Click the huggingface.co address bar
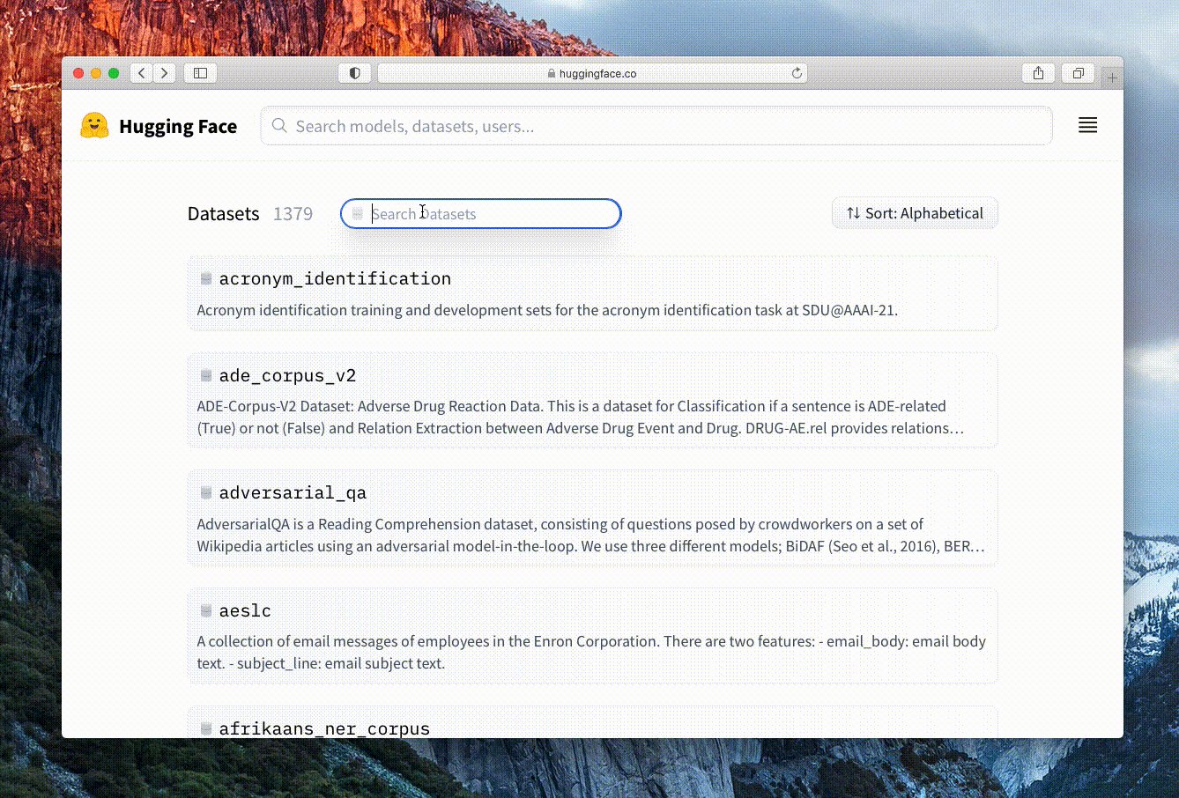 592,73
